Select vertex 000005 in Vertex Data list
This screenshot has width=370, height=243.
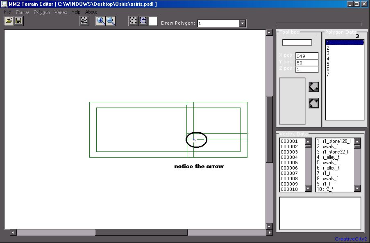pos(289,163)
